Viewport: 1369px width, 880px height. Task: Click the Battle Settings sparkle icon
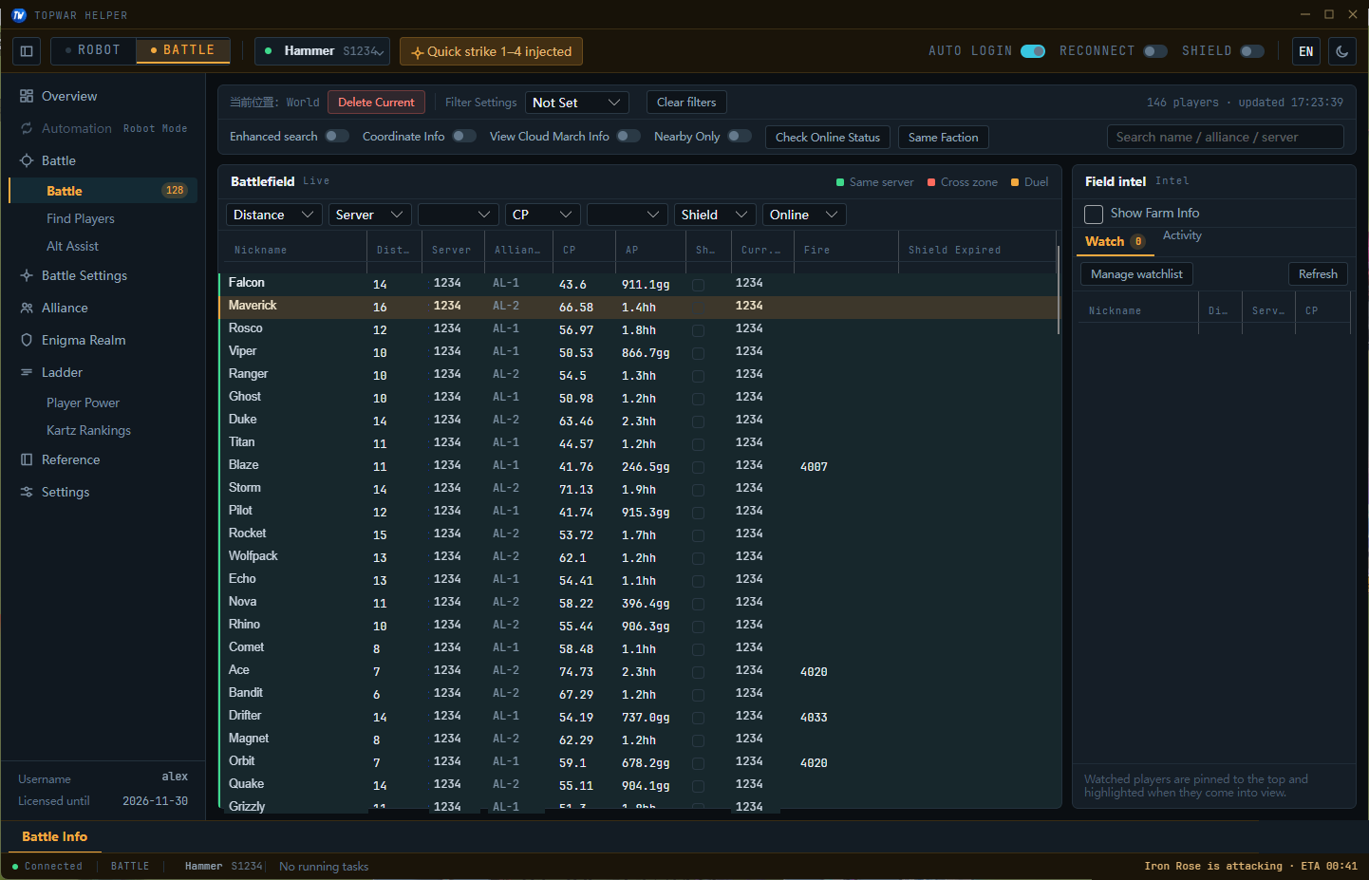tap(27, 275)
